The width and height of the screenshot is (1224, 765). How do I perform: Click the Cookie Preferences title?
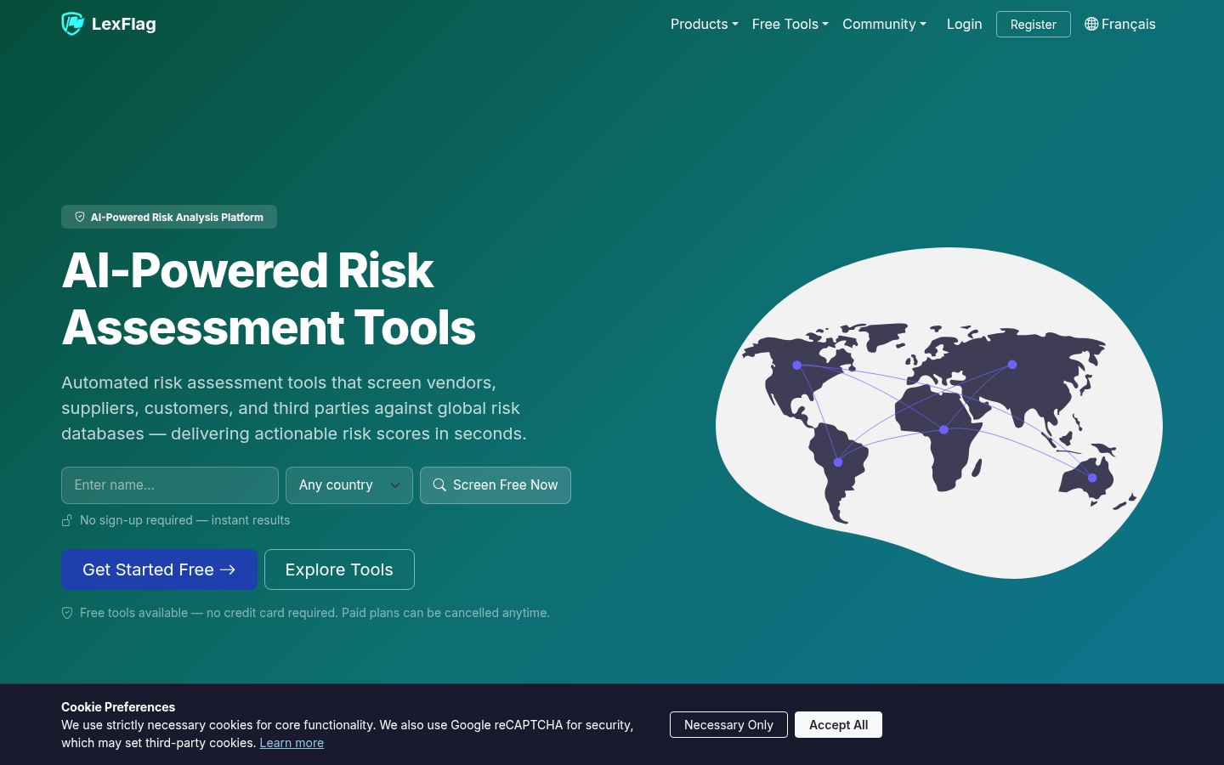tap(118, 707)
